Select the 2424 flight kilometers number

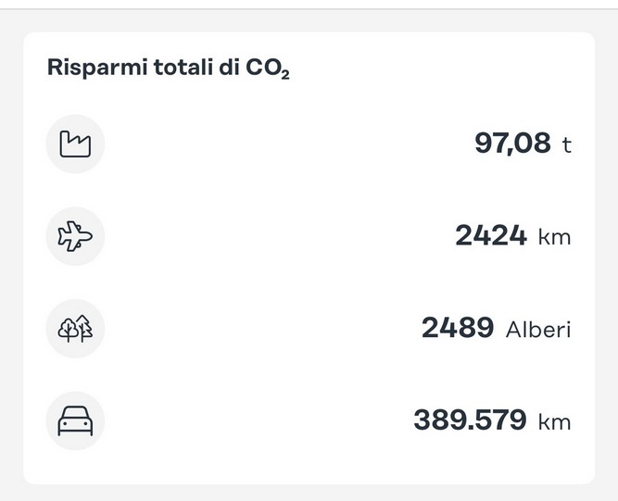(x=491, y=236)
